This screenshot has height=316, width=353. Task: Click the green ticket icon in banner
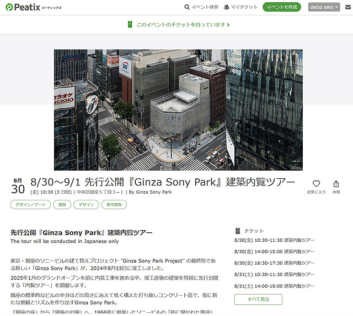[x=130, y=24]
